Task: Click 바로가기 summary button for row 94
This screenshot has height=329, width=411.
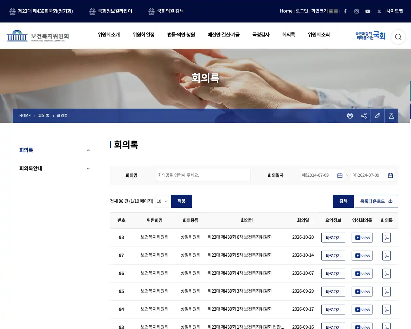Action: point(333,310)
